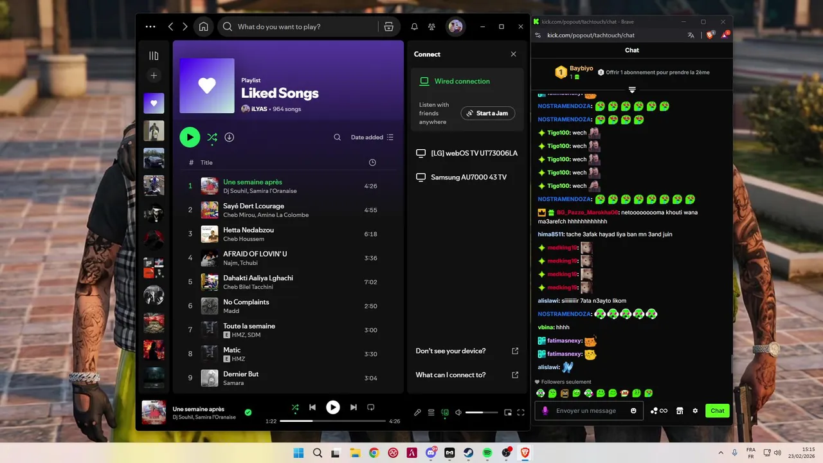Open Discord from the taskbar
The height and width of the screenshot is (463, 823).
pyautogui.click(x=431, y=453)
